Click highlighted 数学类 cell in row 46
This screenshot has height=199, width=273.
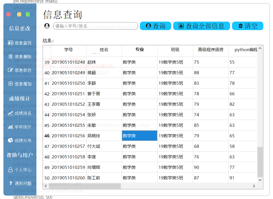140,136
